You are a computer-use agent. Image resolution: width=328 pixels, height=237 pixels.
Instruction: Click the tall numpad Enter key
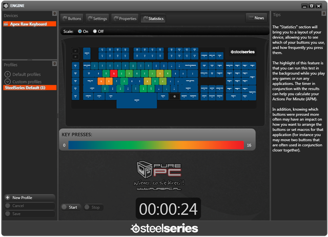(252, 92)
